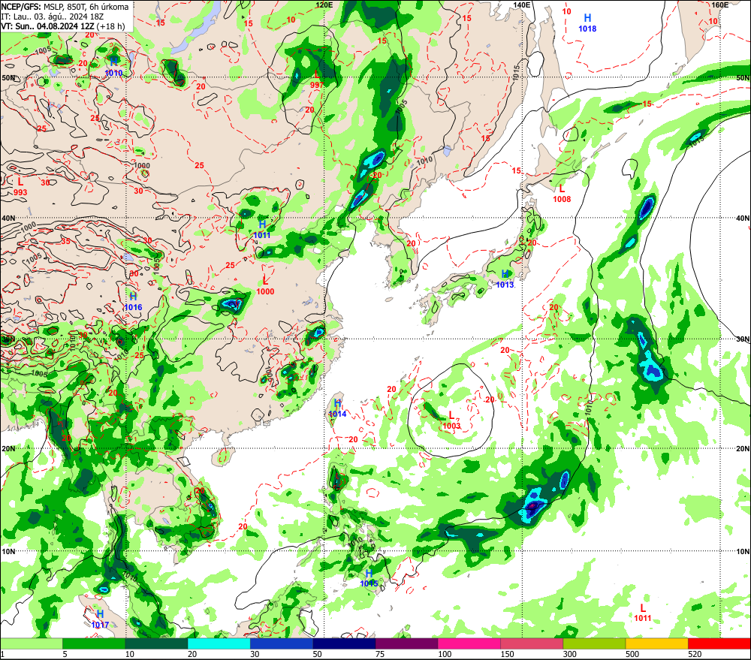751x660 pixels.
Task: Click the high-pressure marker 'H 1014' over Taiwan
Action: pos(338,408)
